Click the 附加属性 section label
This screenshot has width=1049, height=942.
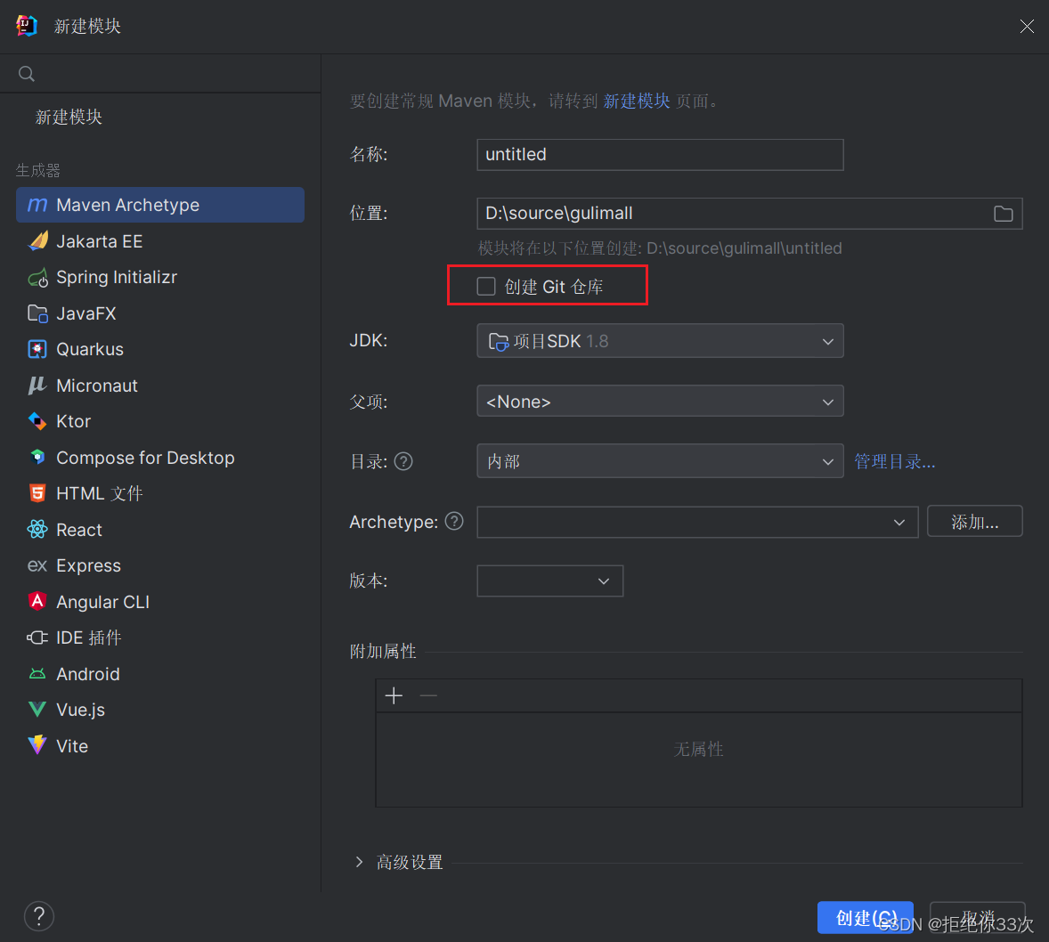(x=383, y=651)
